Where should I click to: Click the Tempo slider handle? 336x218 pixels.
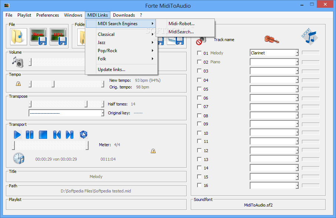53,84
